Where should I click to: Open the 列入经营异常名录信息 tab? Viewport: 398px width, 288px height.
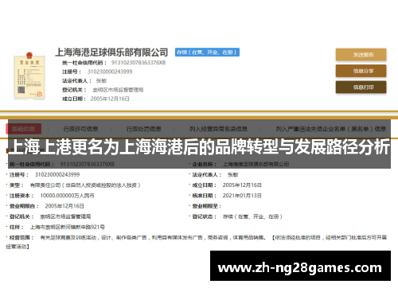pos(218,129)
